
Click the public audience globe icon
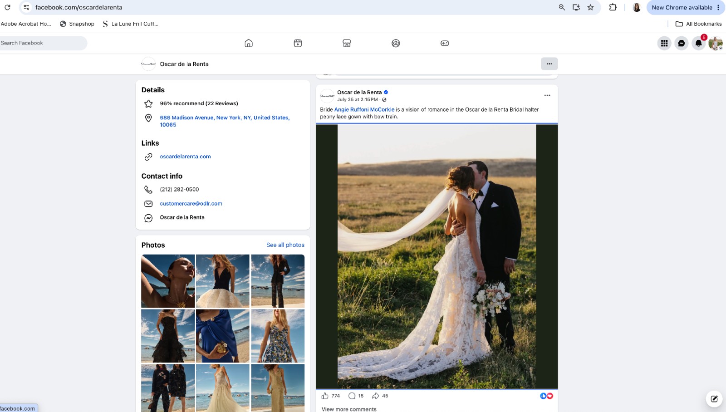point(384,100)
